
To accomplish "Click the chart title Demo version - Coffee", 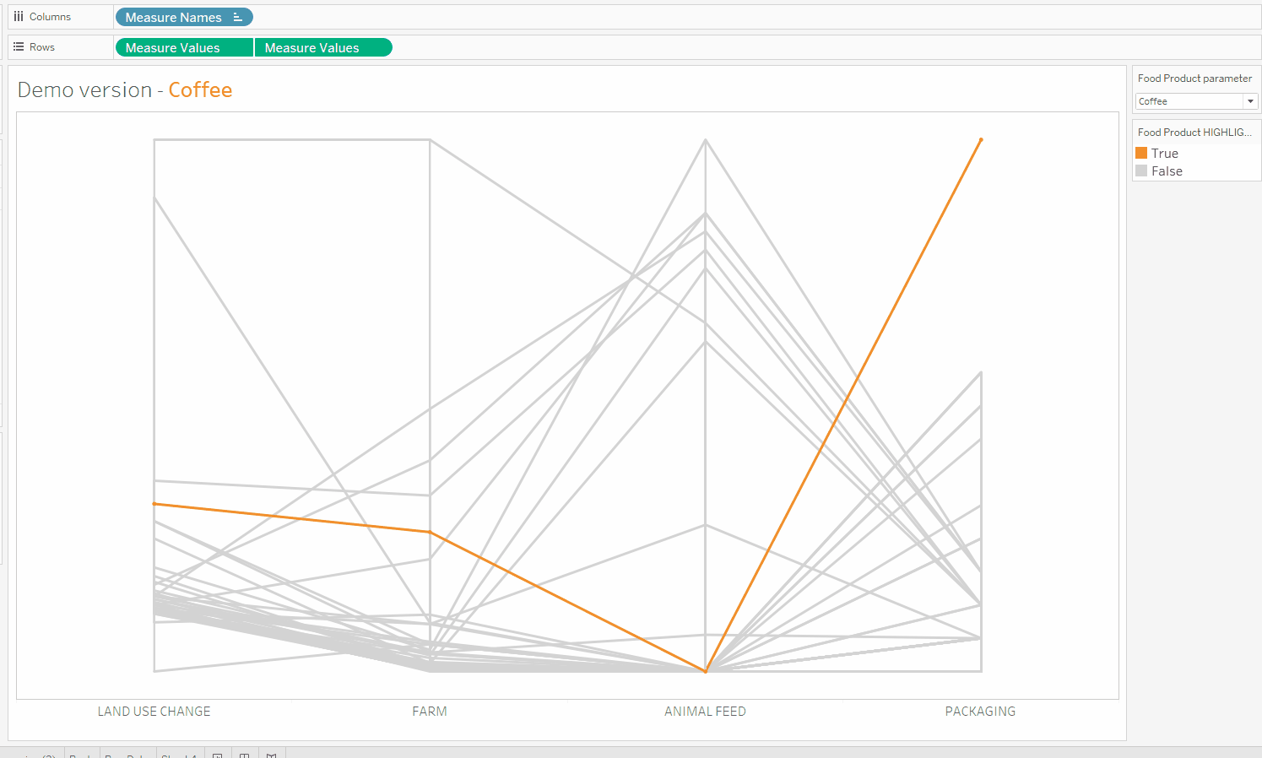I will pyautogui.click(x=125, y=89).
